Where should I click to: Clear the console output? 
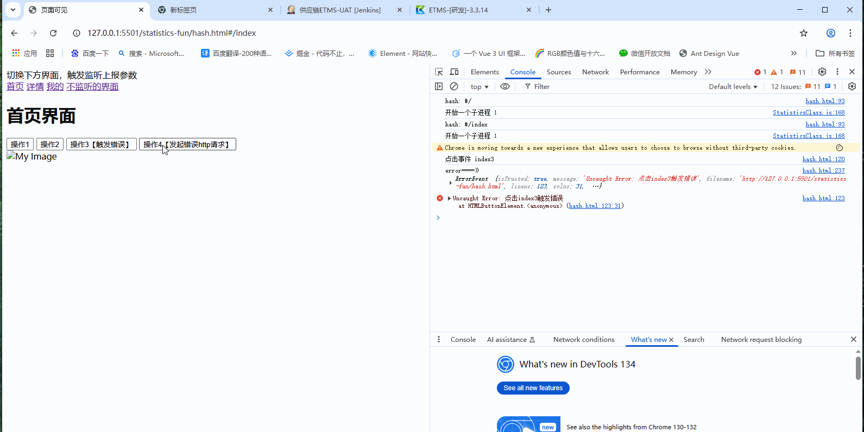454,86
